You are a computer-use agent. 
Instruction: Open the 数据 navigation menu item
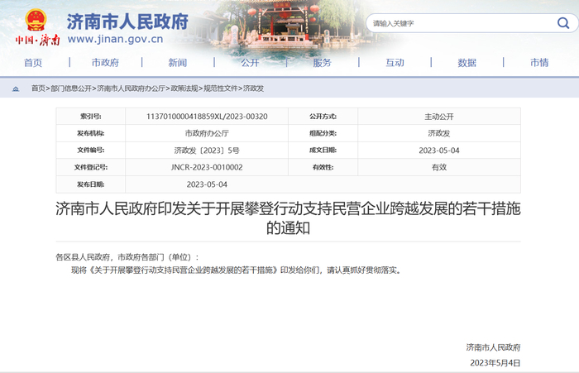pos(467,63)
